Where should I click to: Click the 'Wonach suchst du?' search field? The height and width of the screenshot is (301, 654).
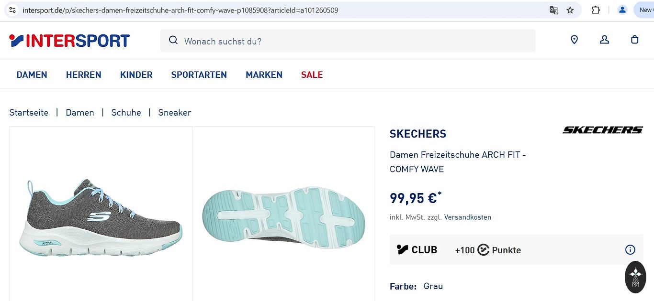(354, 41)
